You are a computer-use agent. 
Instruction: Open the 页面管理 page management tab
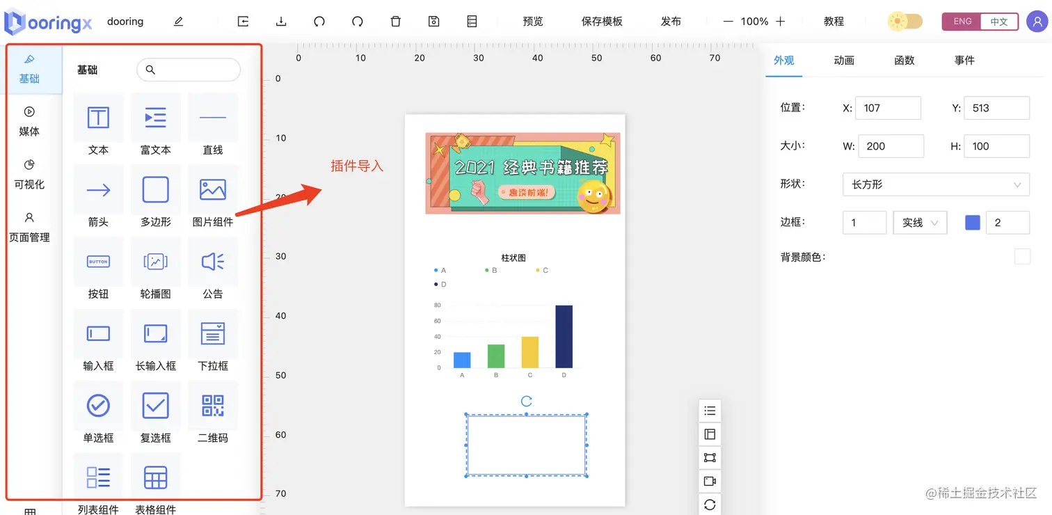coord(29,228)
